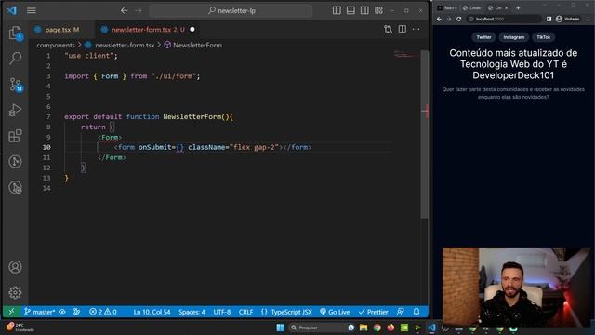Open File Explorer from the taskbar
The image size is (595, 335).
click(364, 328)
